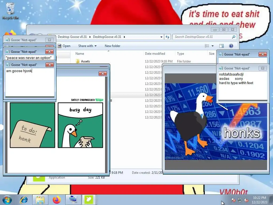Screen dimensions: 273x205
Task: Switch to the Desktop Goose taskbar app
Action: click(89, 200)
